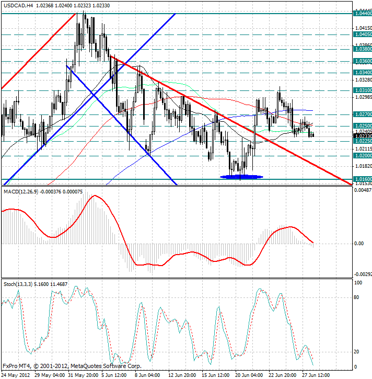
Task: Click the MACD scale value -0.00292
Action: [363, 274]
